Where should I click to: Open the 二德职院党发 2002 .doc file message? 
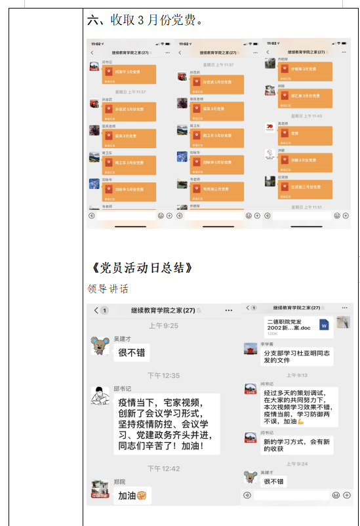(298, 327)
